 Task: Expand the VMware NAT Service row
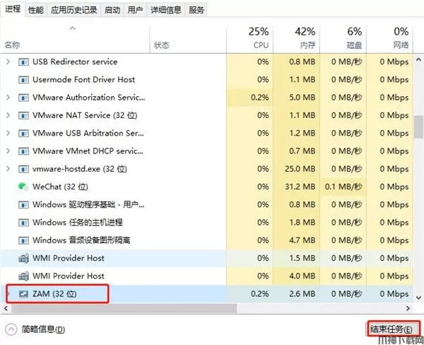[x=8, y=115]
